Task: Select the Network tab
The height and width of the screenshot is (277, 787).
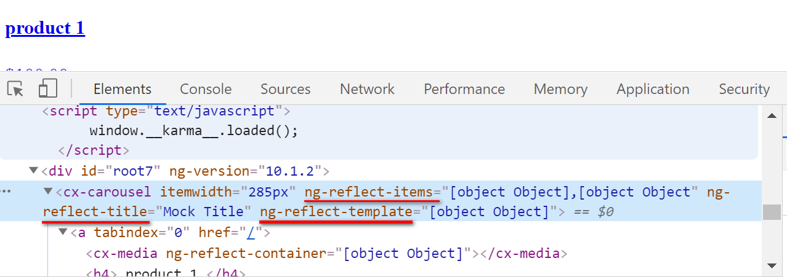Action: click(367, 89)
